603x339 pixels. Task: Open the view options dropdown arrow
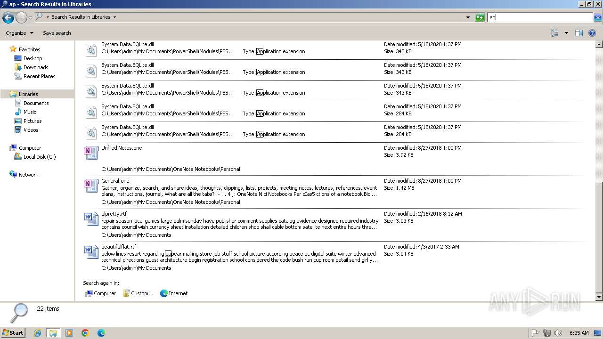[566, 33]
